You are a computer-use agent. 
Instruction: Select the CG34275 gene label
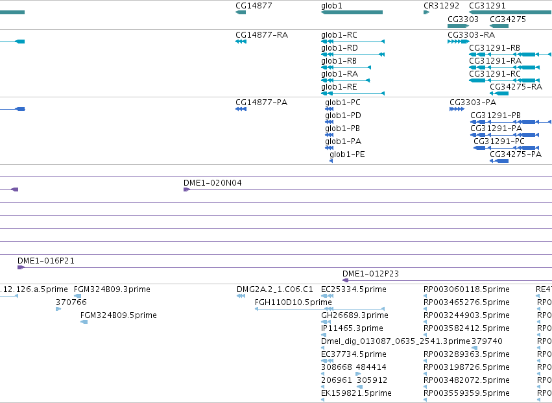(x=508, y=19)
